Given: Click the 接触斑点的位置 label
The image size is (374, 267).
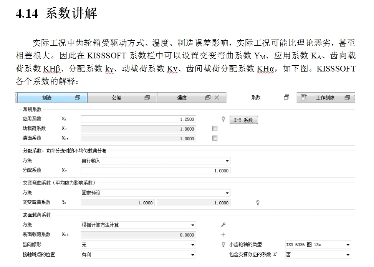Looking at the screenshot, I should pyautogui.click(x=39, y=254).
